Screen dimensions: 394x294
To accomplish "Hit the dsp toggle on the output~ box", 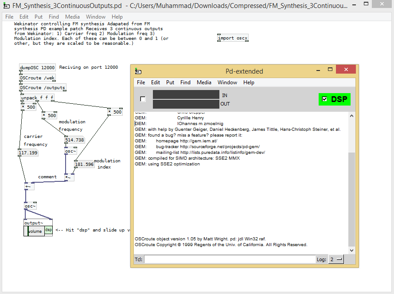I will tap(48, 230).
